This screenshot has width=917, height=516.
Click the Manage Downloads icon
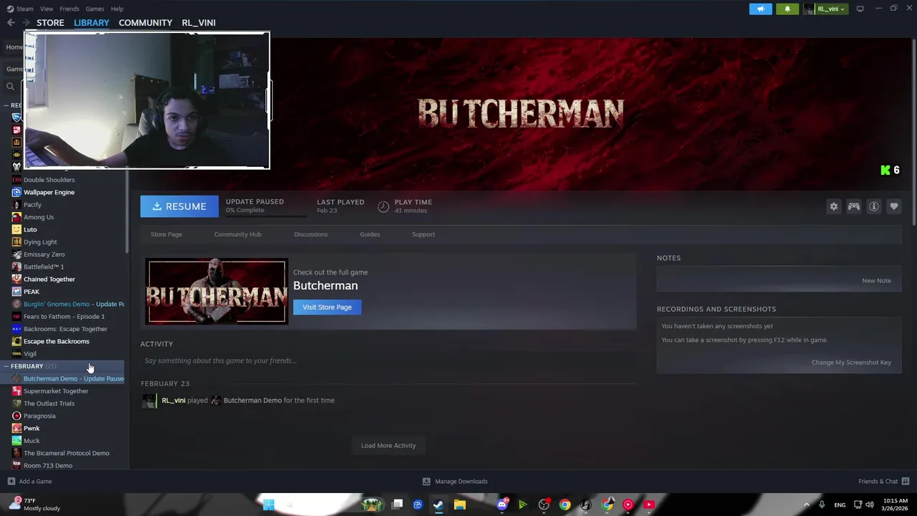[426, 482]
